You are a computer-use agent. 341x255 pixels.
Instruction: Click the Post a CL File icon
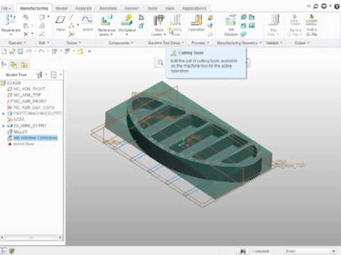click(x=311, y=21)
